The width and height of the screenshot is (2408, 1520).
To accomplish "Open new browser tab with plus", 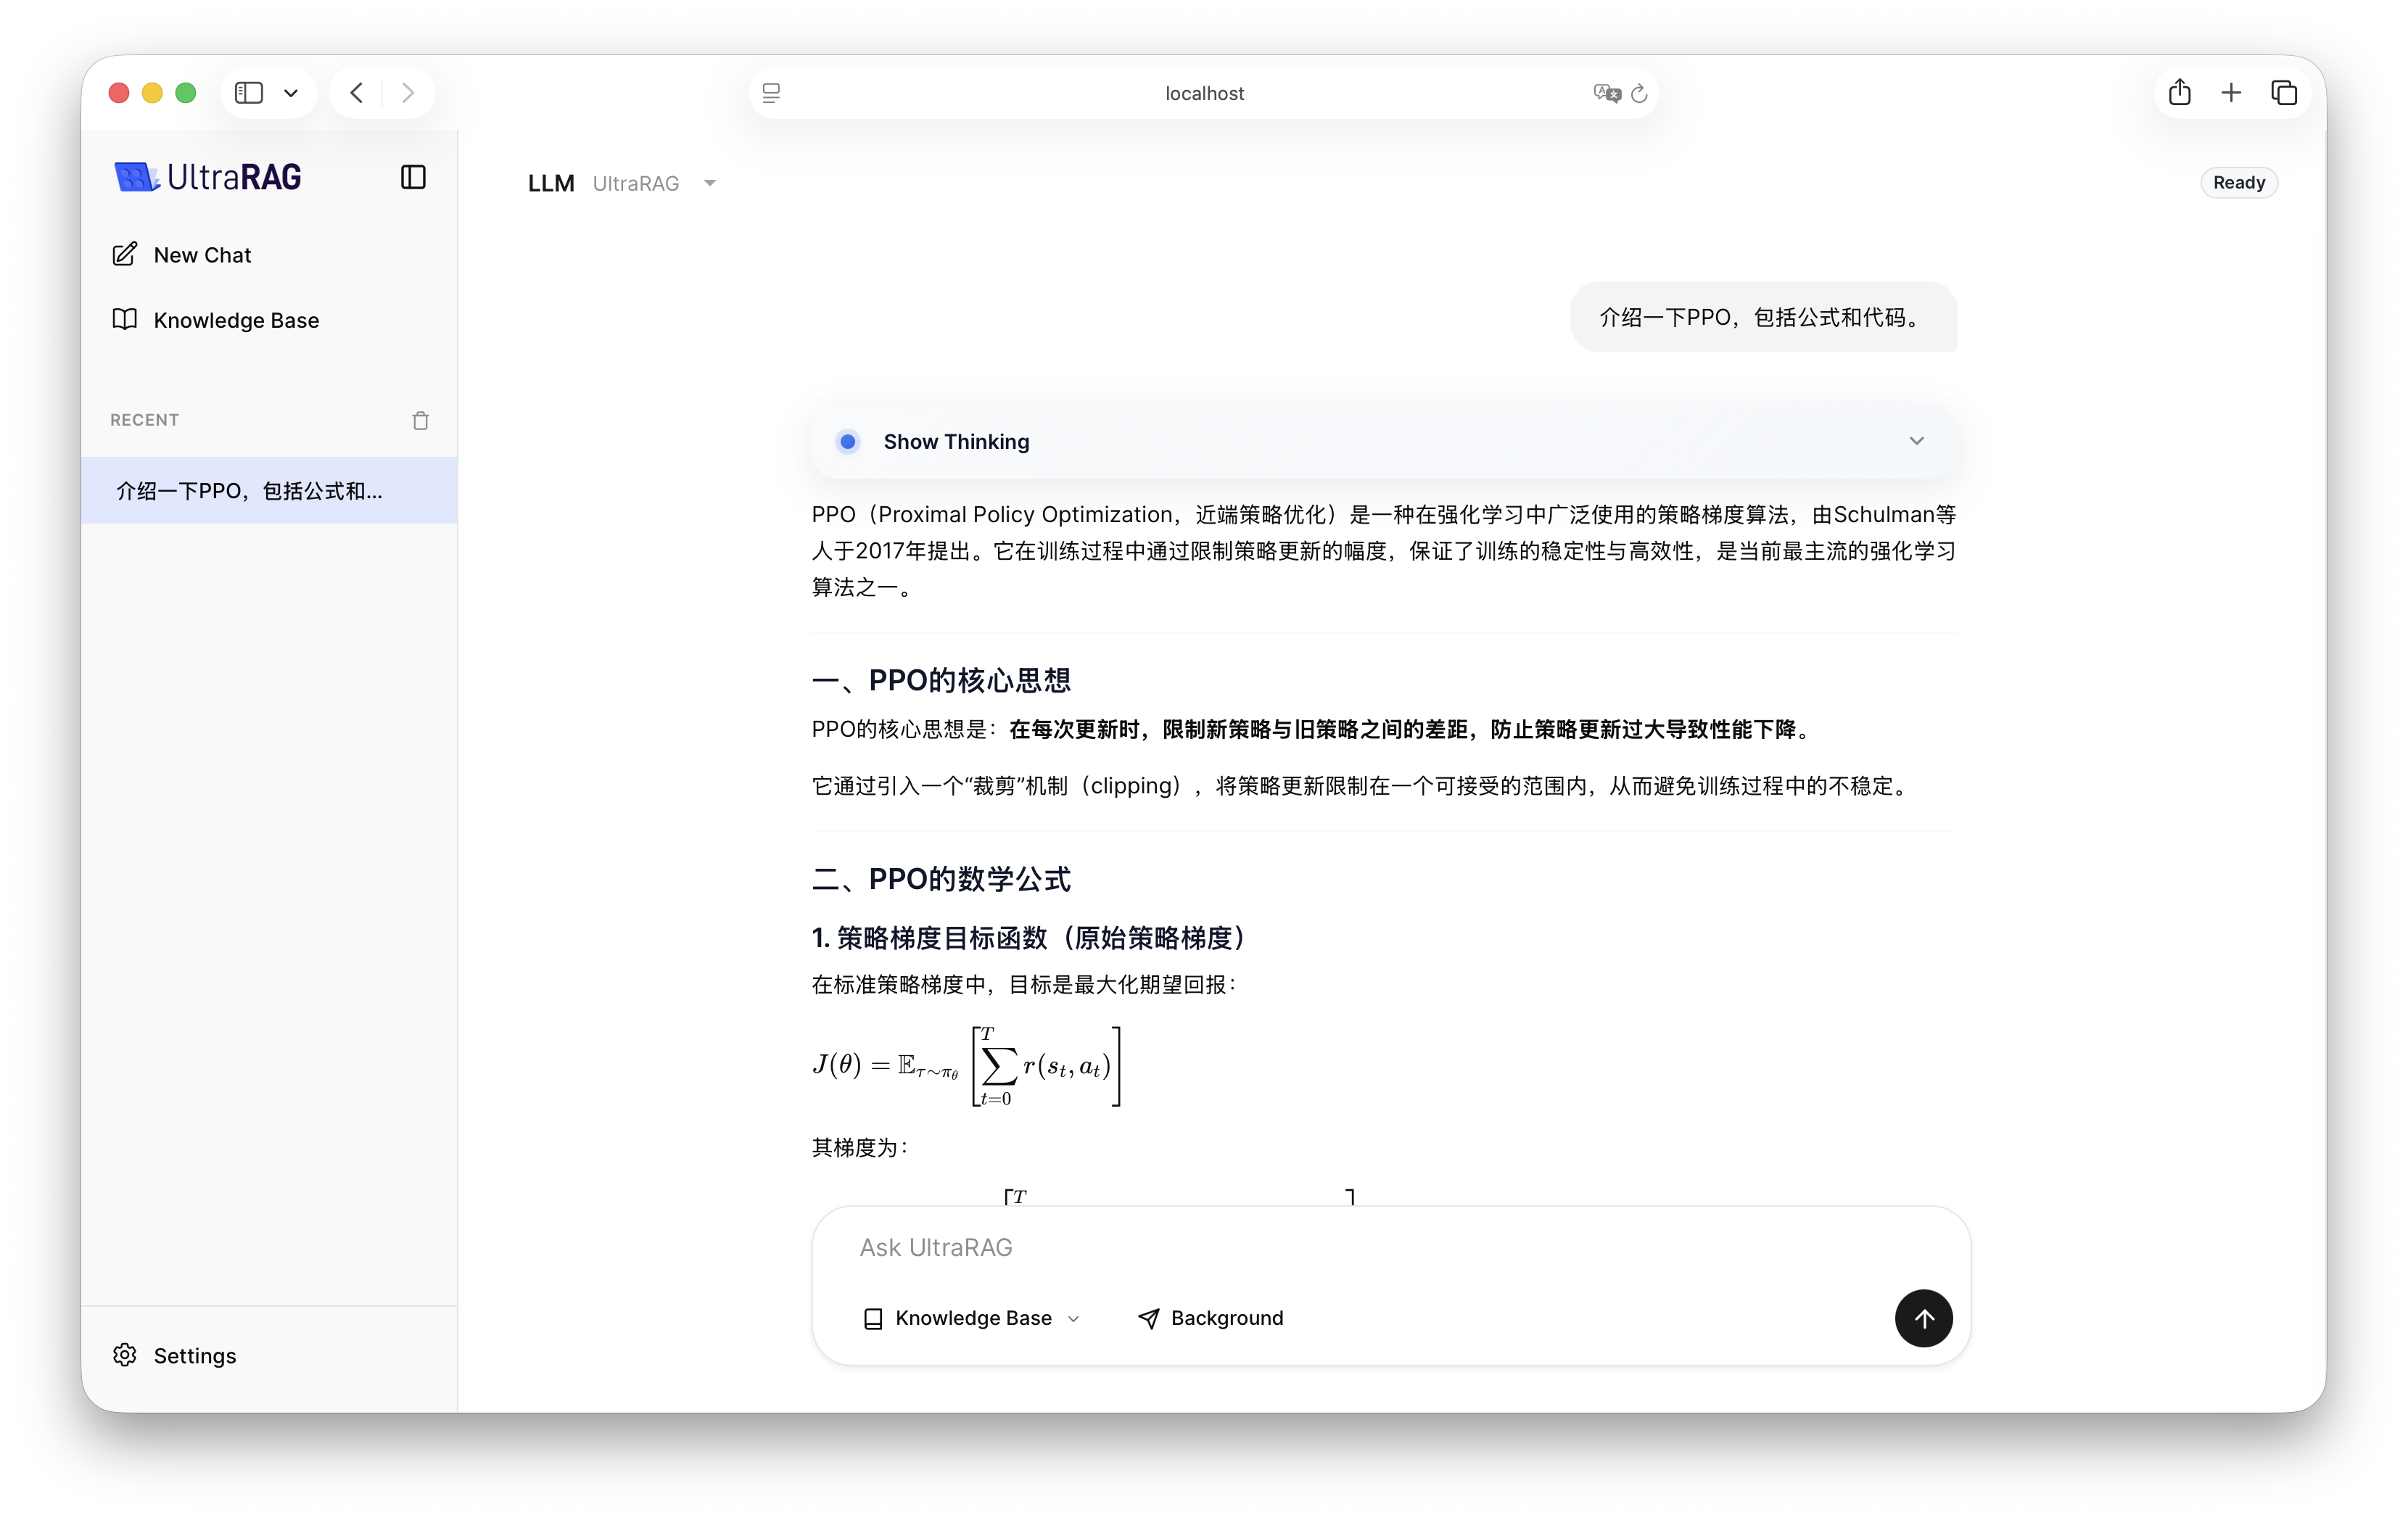I will tap(2230, 93).
